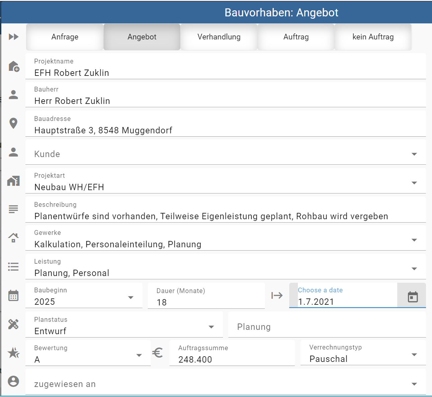This screenshot has width=432, height=397.
Task: Click the list icon beside Leistung
Action: [x=13, y=267]
